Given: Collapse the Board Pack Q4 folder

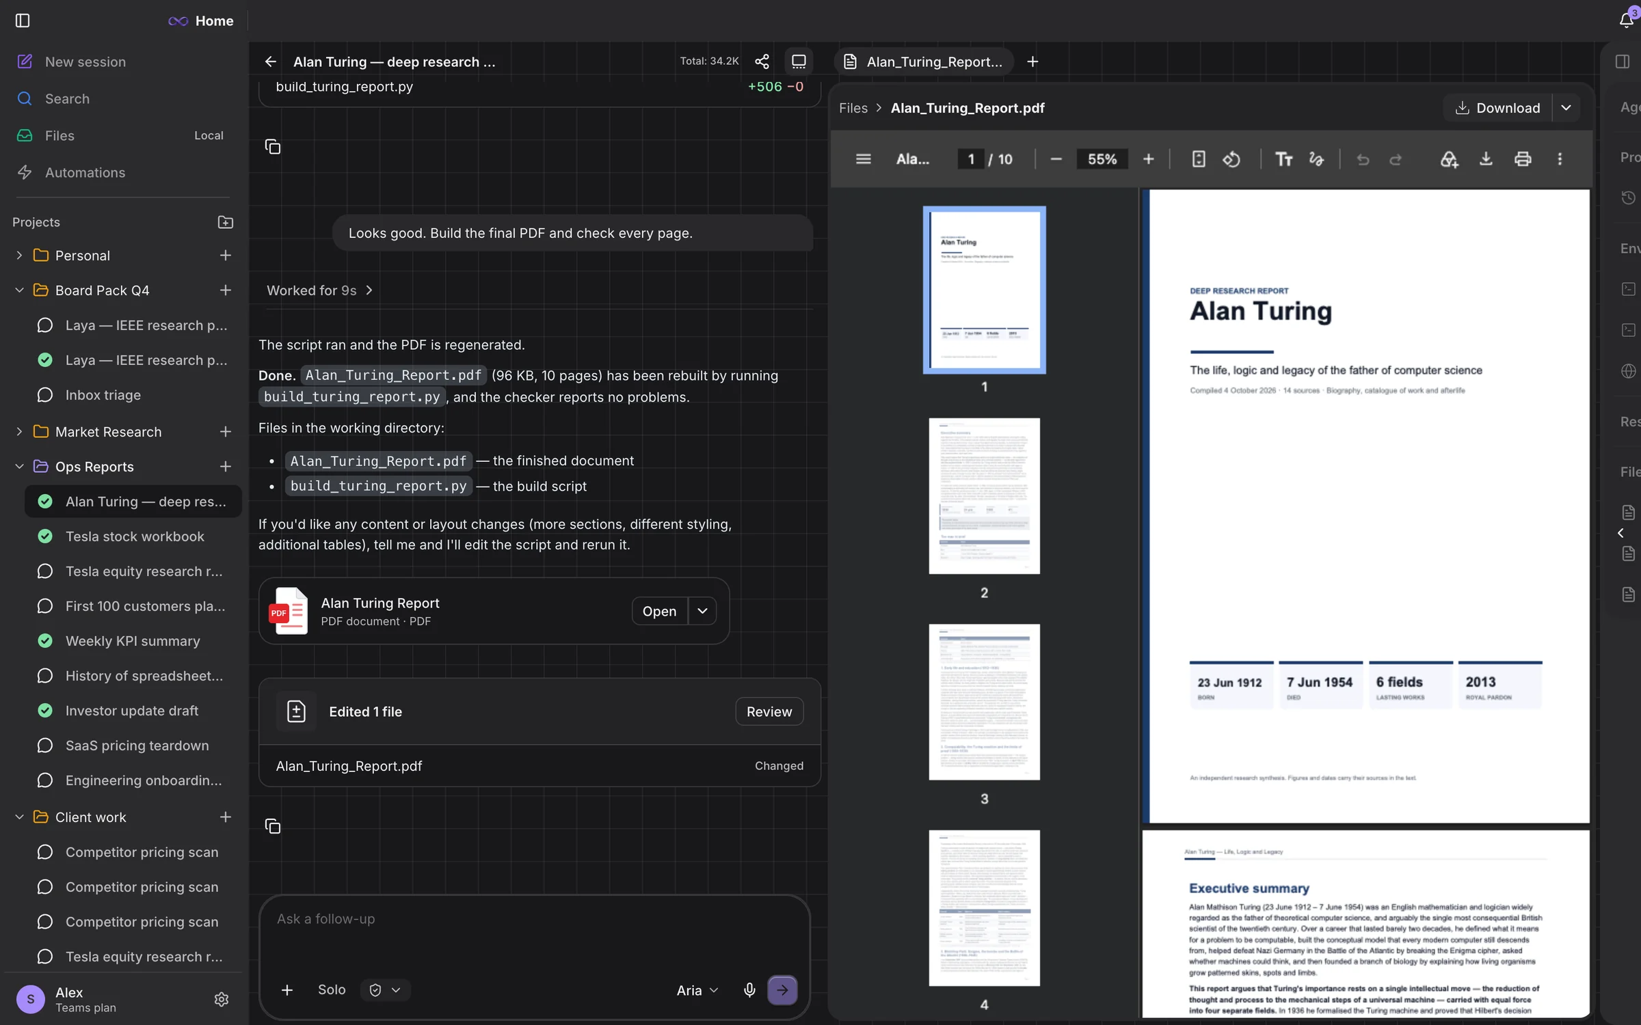Looking at the screenshot, I should pyautogui.click(x=19, y=290).
